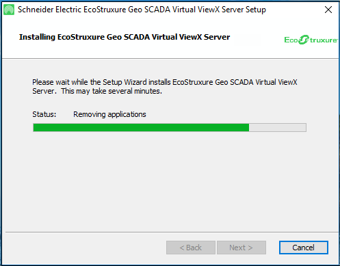Click the "Please wait while the Setup Wizard" line
Viewport: 340px width, 266px height.
pyautogui.click(x=165, y=82)
